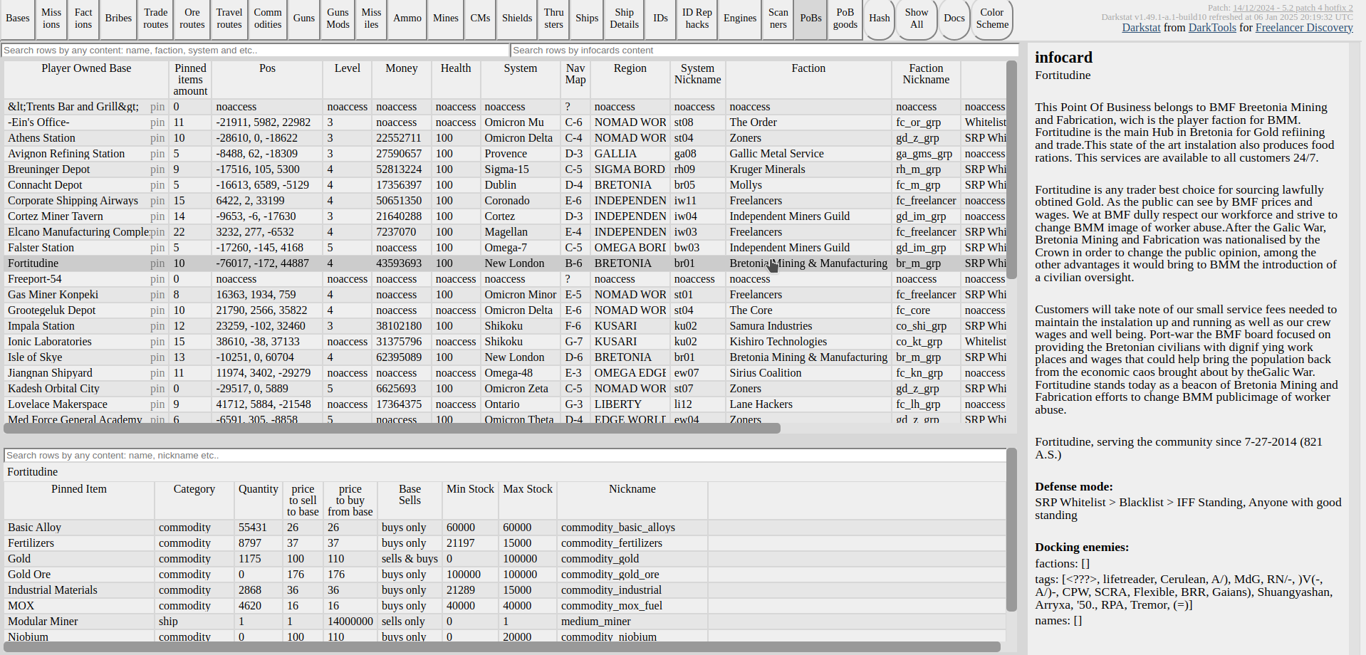Open the Shields tab
This screenshot has height=655, width=1366.
pyautogui.click(x=517, y=19)
